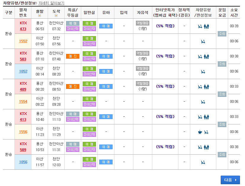Viewport: 245px width, 186px height.
Task: Click 조회 fare lookup for the KTX 473 transfer
Action: [x=222, y=33]
